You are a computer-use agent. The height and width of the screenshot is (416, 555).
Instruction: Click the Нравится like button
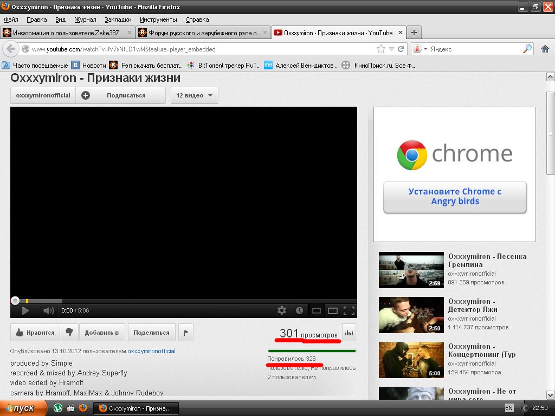[x=35, y=332]
